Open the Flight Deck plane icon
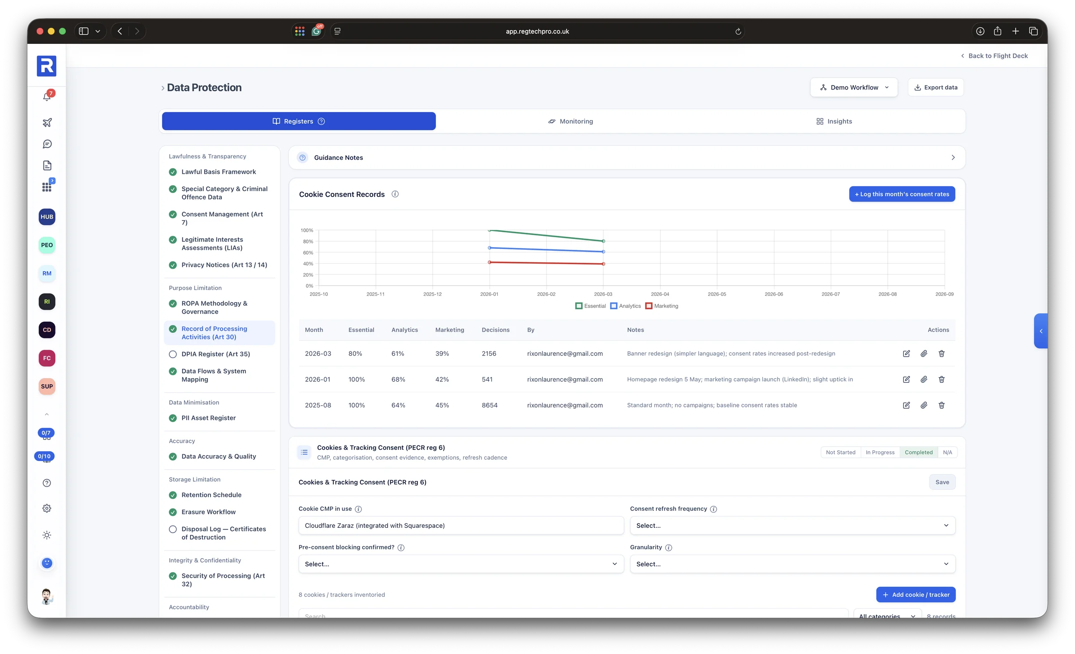The image size is (1075, 654). (x=47, y=122)
